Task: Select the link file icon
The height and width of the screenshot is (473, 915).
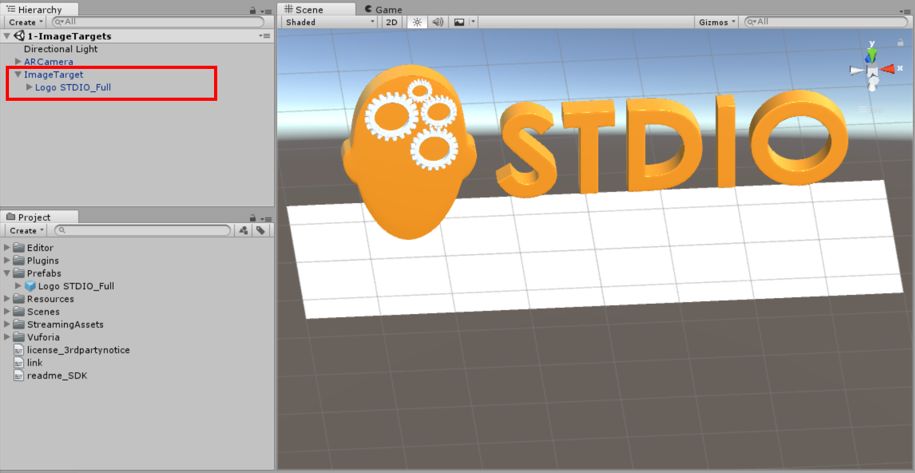Action: pos(19,363)
